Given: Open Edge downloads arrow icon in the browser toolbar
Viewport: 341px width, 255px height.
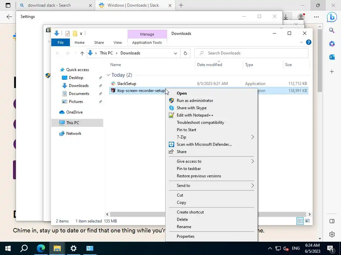Looking at the screenshot, I should coord(286,17).
